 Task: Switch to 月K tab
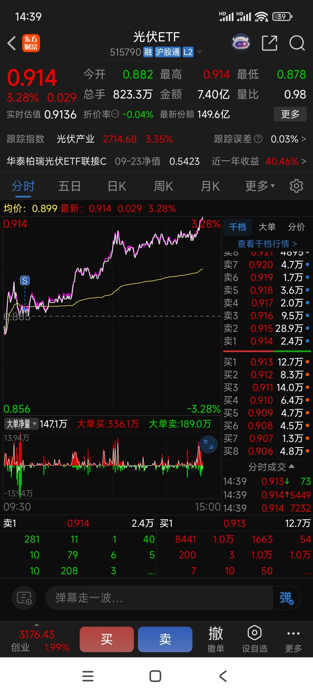pos(210,186)
